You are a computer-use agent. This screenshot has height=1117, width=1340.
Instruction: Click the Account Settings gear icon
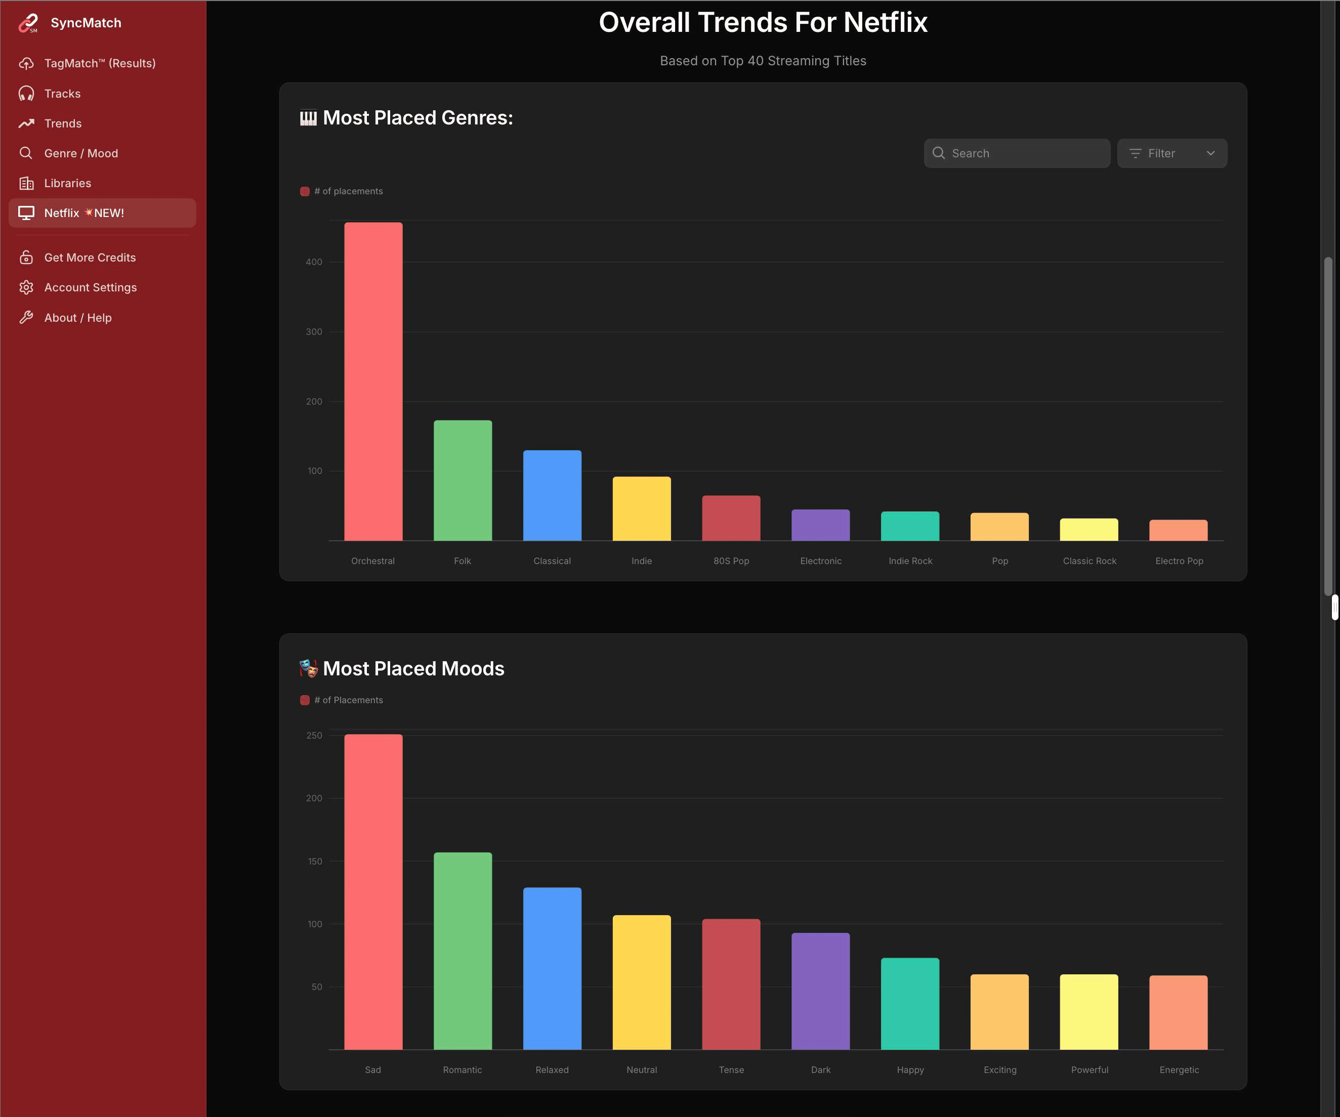pos(26,288)
